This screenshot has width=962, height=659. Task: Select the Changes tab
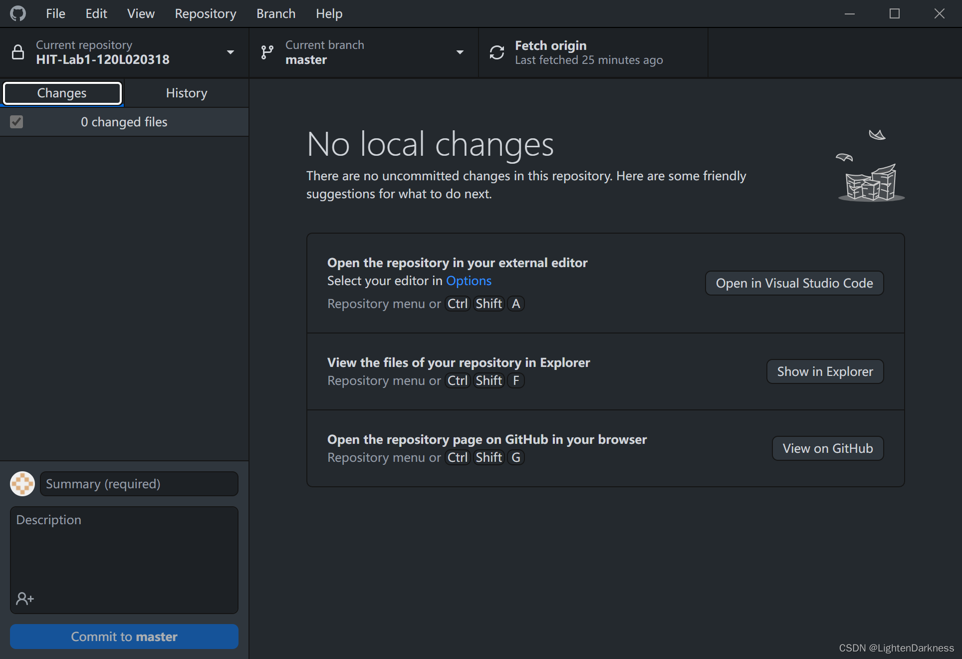(x=62, y=93)
